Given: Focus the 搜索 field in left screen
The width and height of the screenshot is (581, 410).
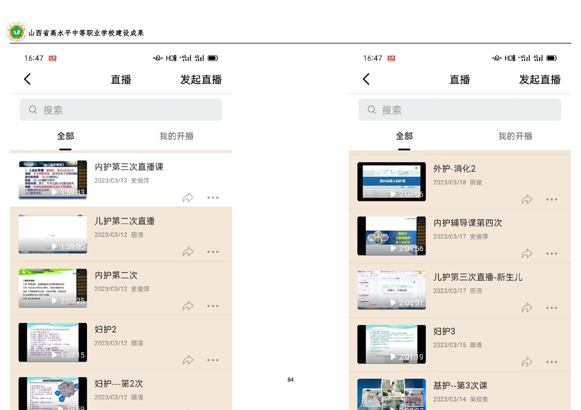Looking at the screenshot, I should [x=121, y=110].
